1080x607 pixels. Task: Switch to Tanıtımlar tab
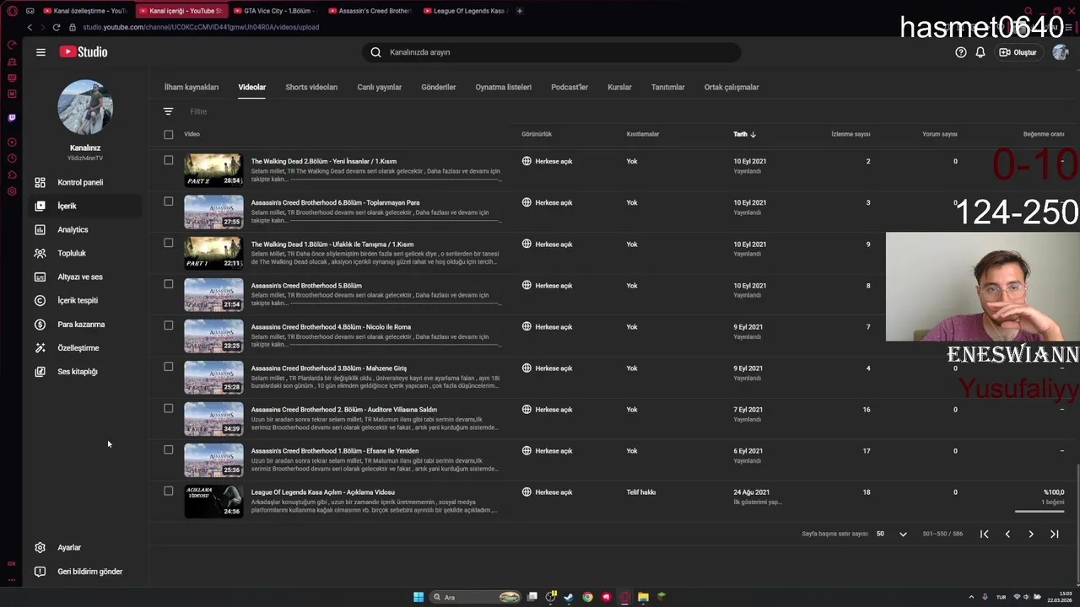click(667, 87)
